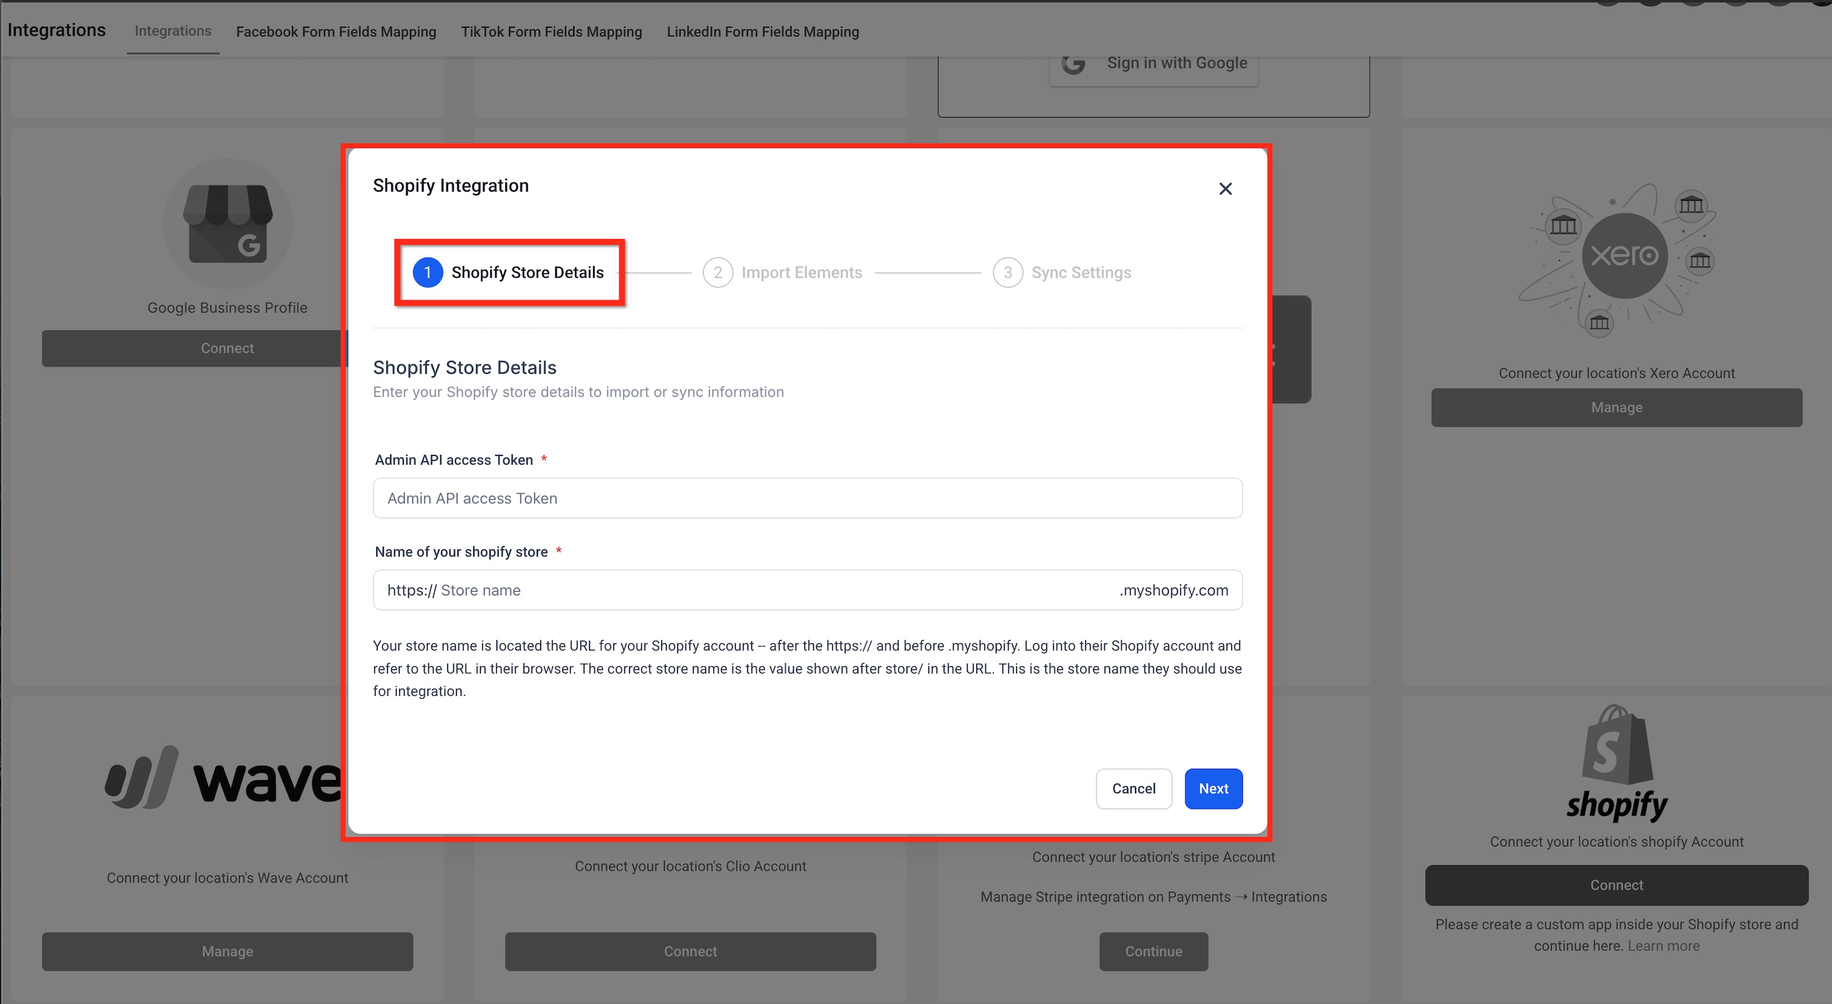The height and width of the screenshot is (1004, 1832).
Task: Click step 1 circle, Shopify Store Details
Action: pyautogui.click(x=428, y=273)
